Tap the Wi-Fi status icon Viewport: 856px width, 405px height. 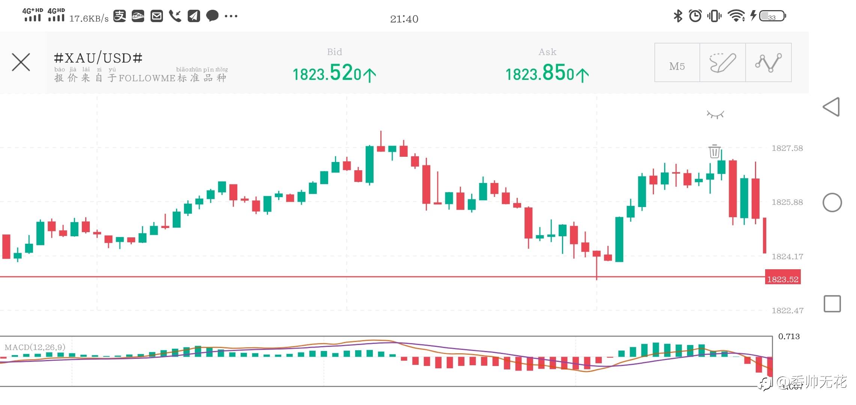click(736, 16)
